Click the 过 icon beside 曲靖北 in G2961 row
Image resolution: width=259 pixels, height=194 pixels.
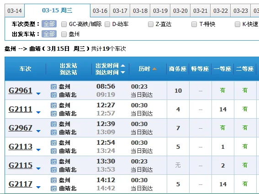pyautogui.click(x=53, y=95)
